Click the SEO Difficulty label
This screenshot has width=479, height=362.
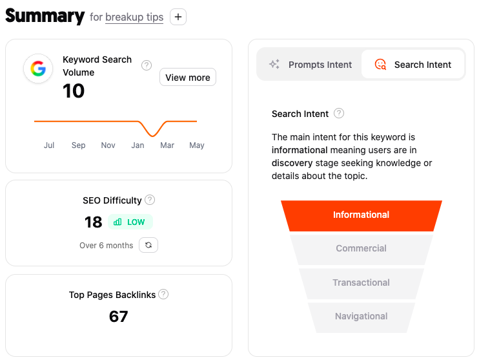coord(112,200)
